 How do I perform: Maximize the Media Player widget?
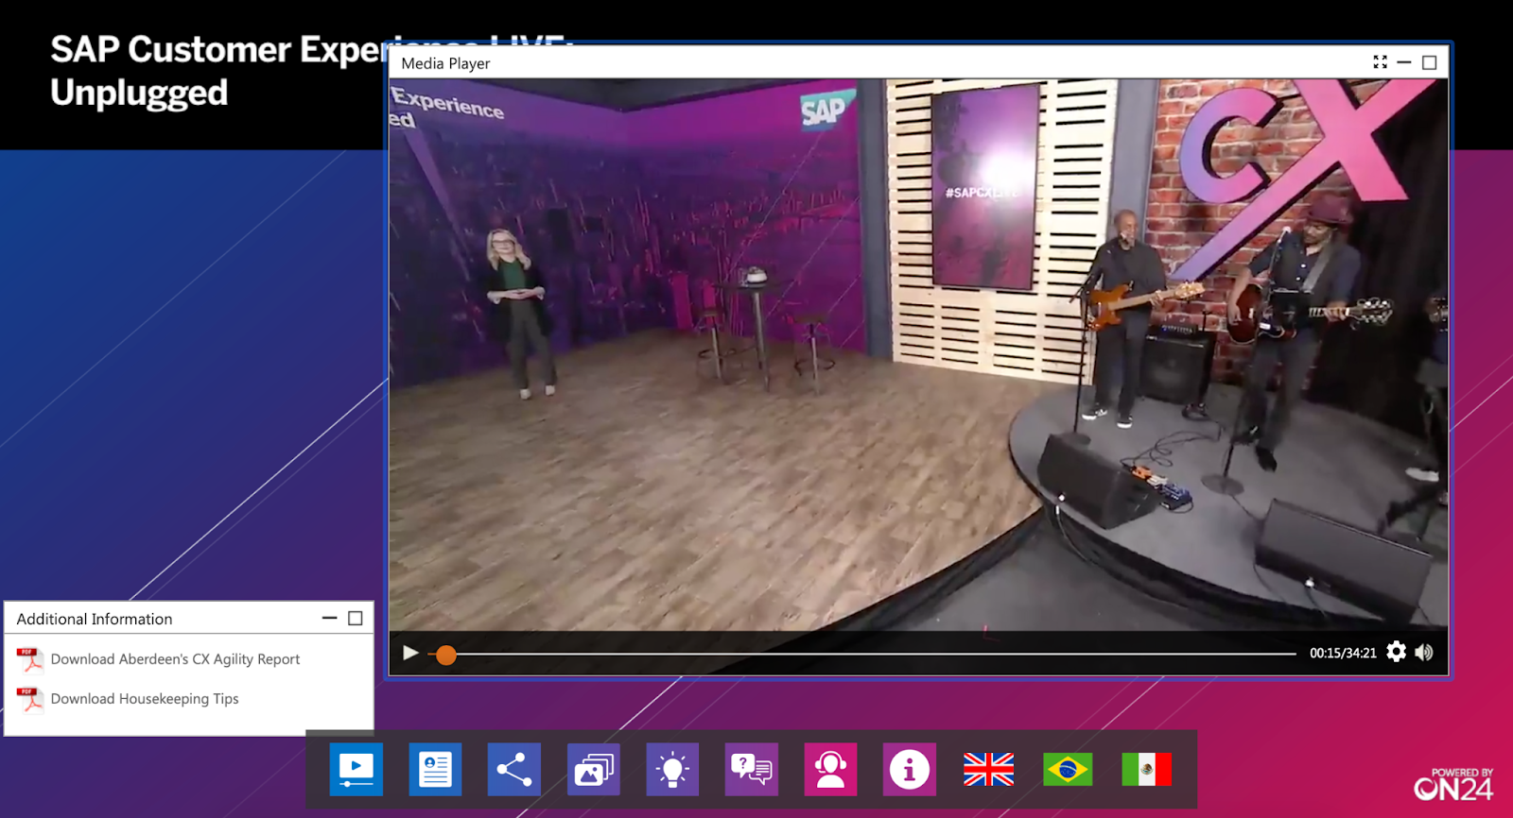[x=1430, y=62]
